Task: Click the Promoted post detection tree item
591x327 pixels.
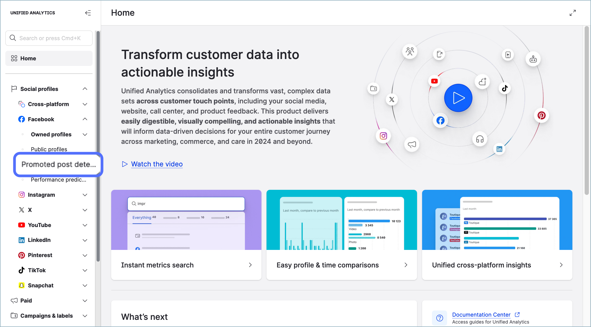Action: [x=59, y=164]
